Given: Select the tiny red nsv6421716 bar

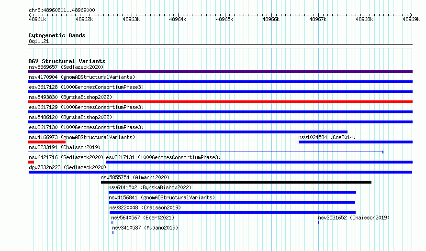Looking at the screenshot, I should (x=31, y=162).
